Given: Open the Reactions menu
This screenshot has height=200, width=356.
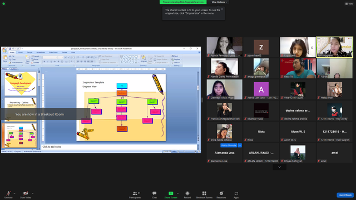Looking at the screenshot, I should click(x=221, y=194).
